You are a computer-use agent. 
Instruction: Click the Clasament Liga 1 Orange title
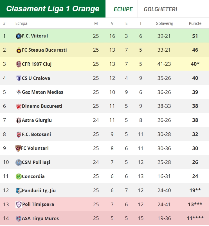(53, 9)
